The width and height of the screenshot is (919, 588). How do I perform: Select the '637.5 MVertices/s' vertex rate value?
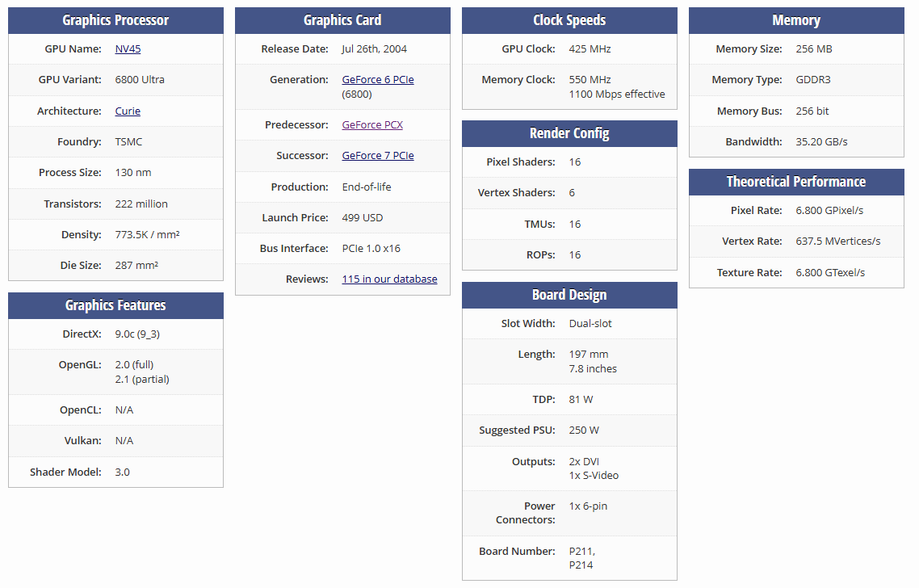coord(838,241)
